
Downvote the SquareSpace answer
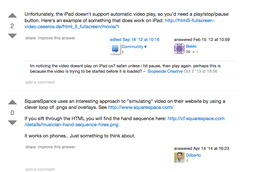click(x=12, y=123)
